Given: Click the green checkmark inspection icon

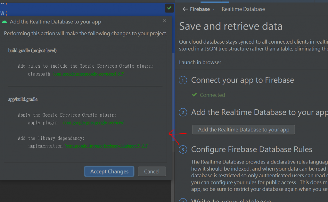Looking at the screenshot, I should pos(169,8).
